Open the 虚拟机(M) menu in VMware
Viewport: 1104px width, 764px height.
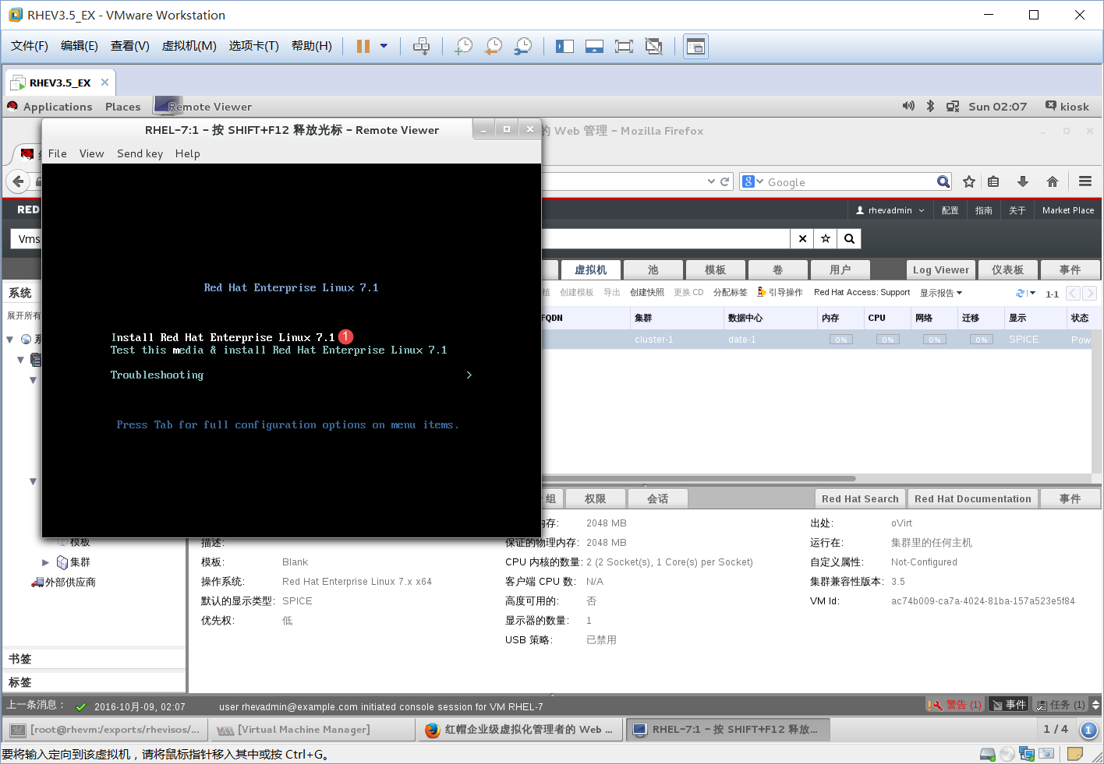coord(189,46)
